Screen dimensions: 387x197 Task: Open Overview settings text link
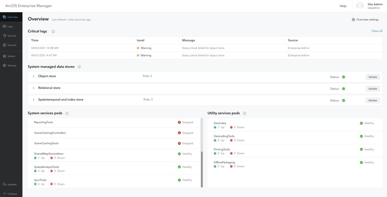pyautogui.click(x=368, y=20)
